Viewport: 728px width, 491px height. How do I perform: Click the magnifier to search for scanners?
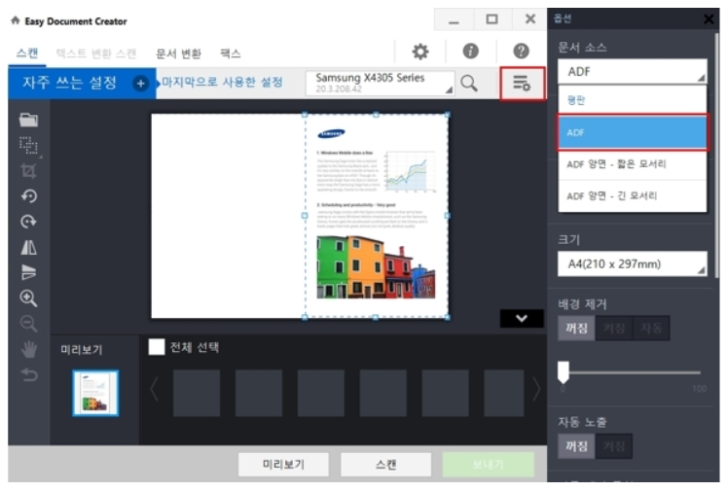(469, 84)
